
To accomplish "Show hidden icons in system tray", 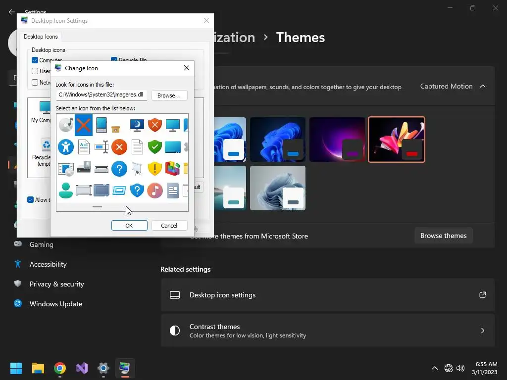I will click(x=435, y=368).
